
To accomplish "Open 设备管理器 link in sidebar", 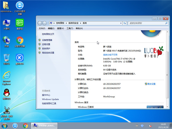I will pyautogui.click(x=47, y=40).
